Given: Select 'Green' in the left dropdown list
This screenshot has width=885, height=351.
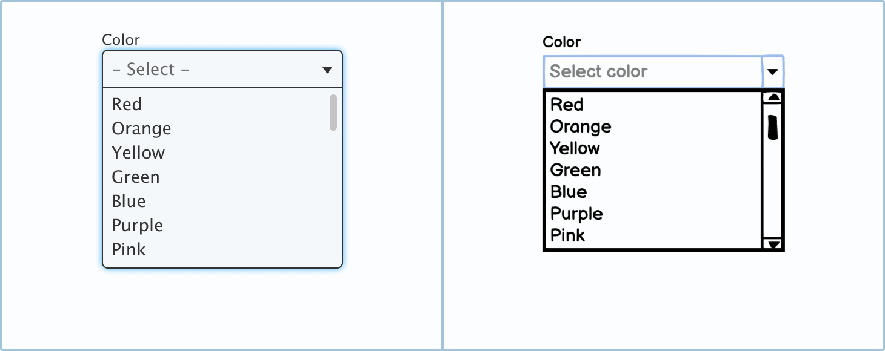Looking at the screenshot, I should pos(136,176).
